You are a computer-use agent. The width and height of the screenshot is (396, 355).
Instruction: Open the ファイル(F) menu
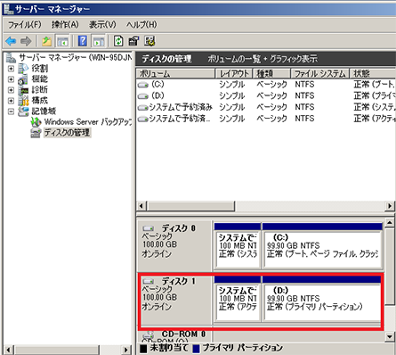pos(25,25)
